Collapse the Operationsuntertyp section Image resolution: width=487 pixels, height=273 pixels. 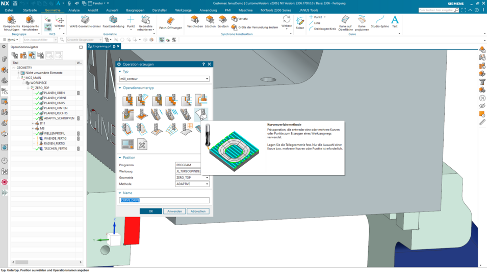[x=120, y=88]
